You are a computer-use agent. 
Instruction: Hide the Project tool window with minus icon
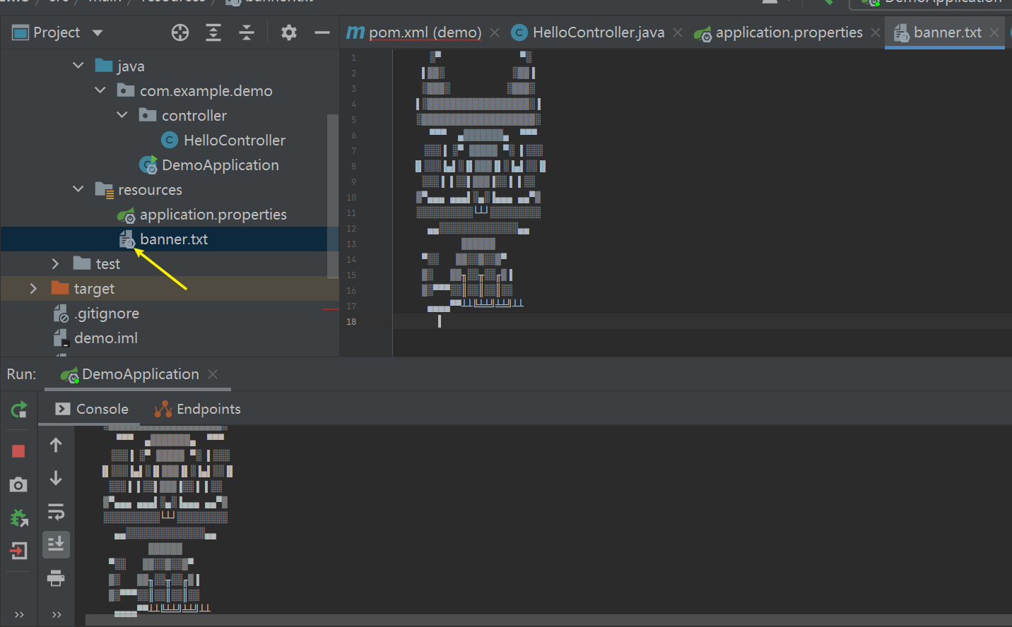pyautogui.click(x=322, y=32)
